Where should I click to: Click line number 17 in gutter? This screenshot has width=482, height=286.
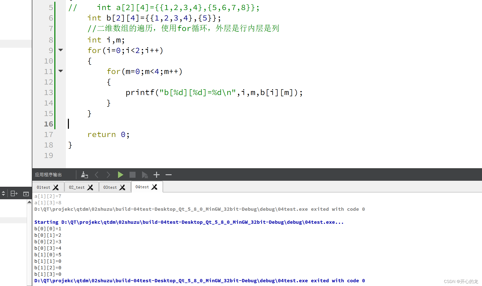pyautogui.click(x=49, y=134)
